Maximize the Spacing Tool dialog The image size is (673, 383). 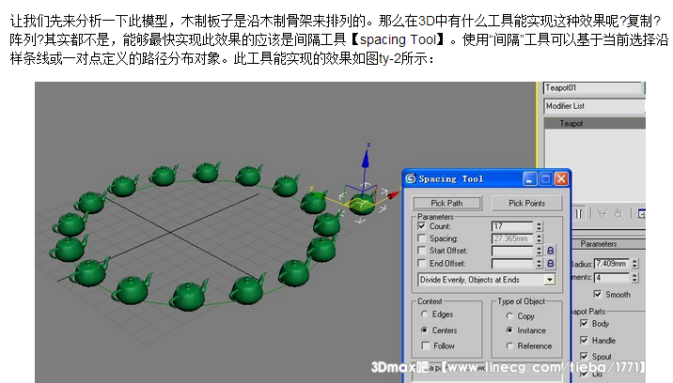(545, 179)
